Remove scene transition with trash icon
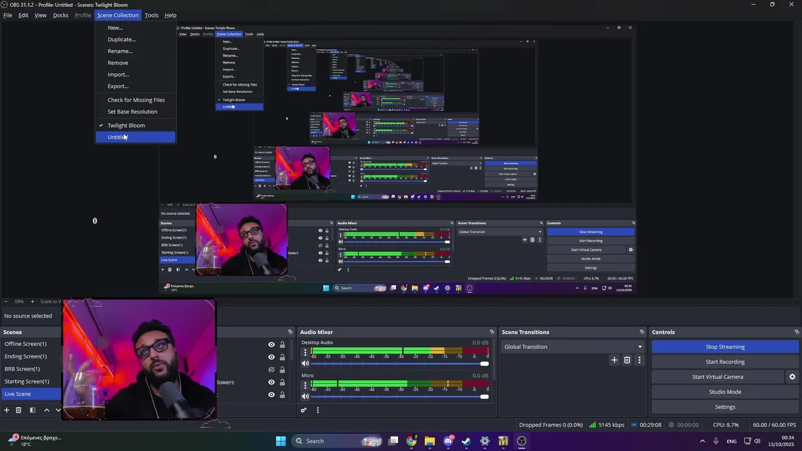The height and width of the screenshot is (451, 802). (627, 360)
